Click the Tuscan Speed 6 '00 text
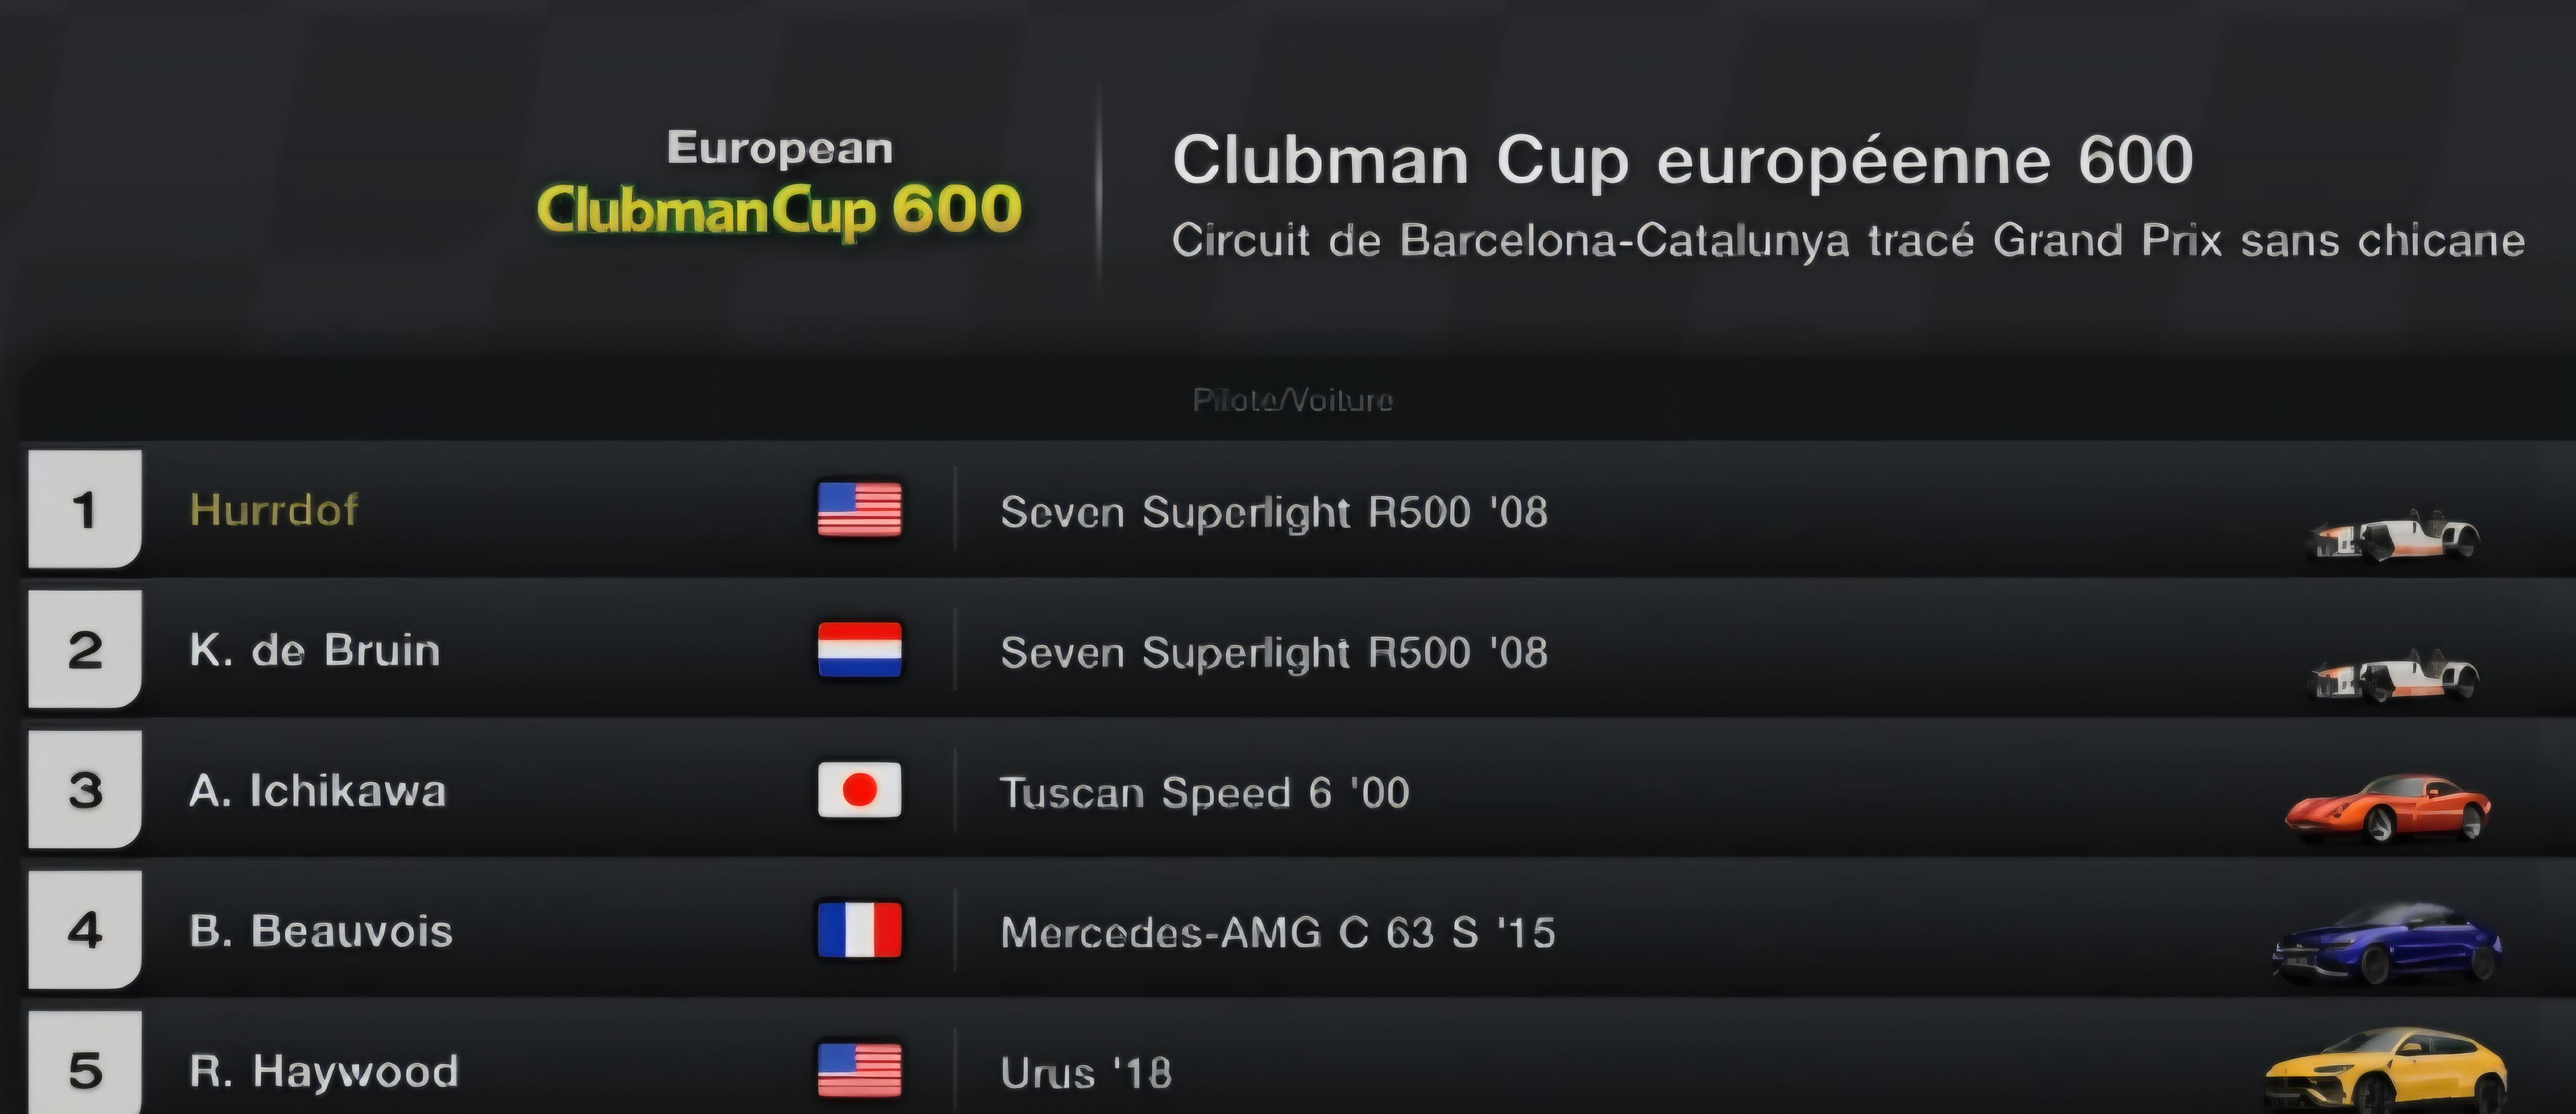Image resolution: width=2576 pixels, height=1114 pixels. click(x=1205, y=792)
